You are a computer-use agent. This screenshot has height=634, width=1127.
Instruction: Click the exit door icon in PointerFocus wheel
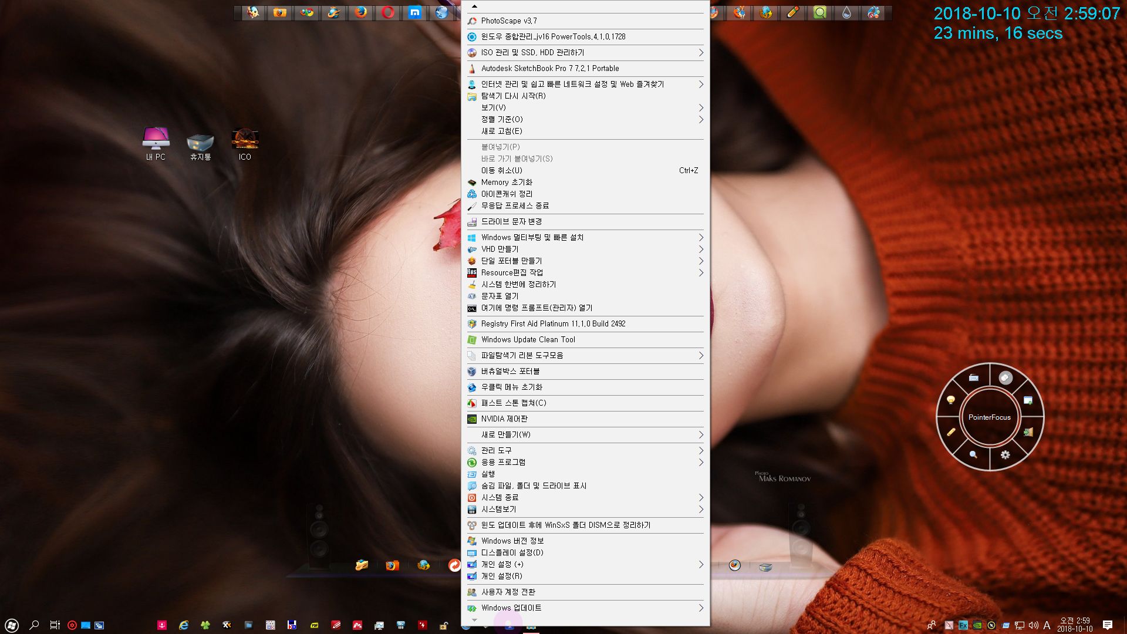click(x=1028, y=431)
